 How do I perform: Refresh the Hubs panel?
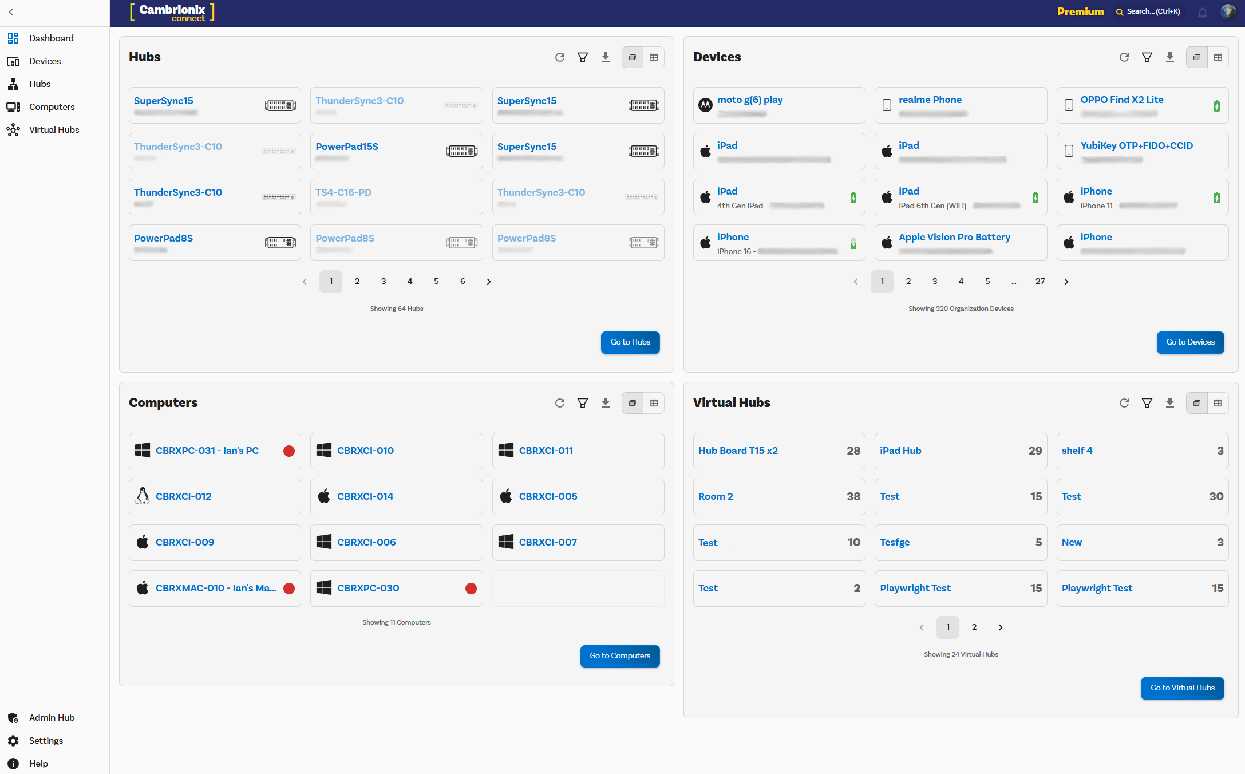click(x=559, y=57)
